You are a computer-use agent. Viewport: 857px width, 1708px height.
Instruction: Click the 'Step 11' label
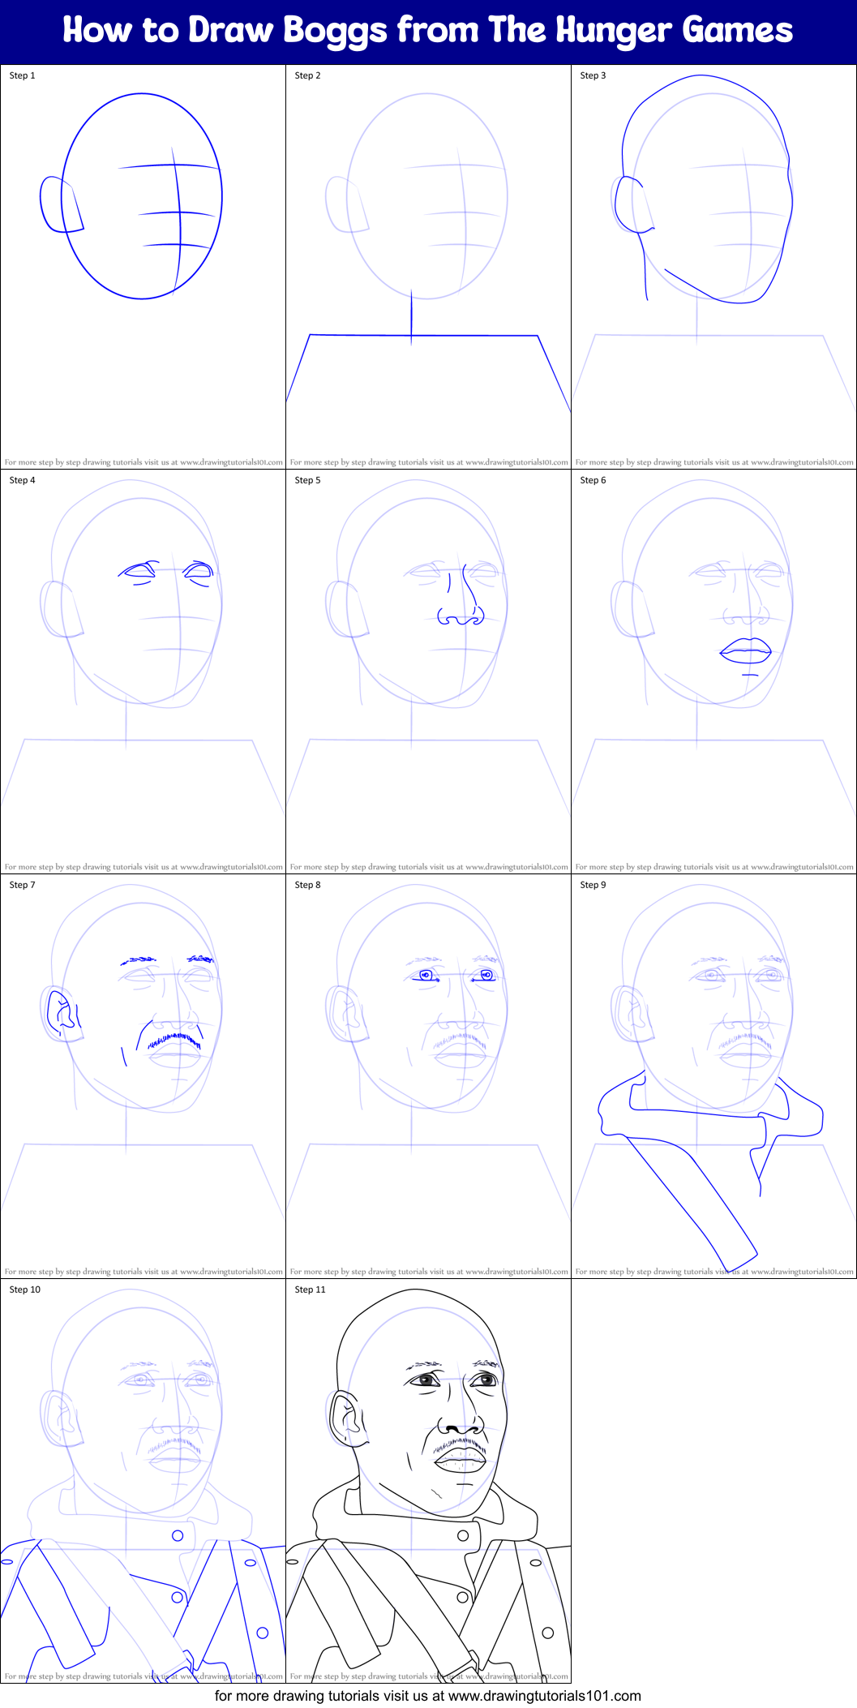pos(311,1290)
